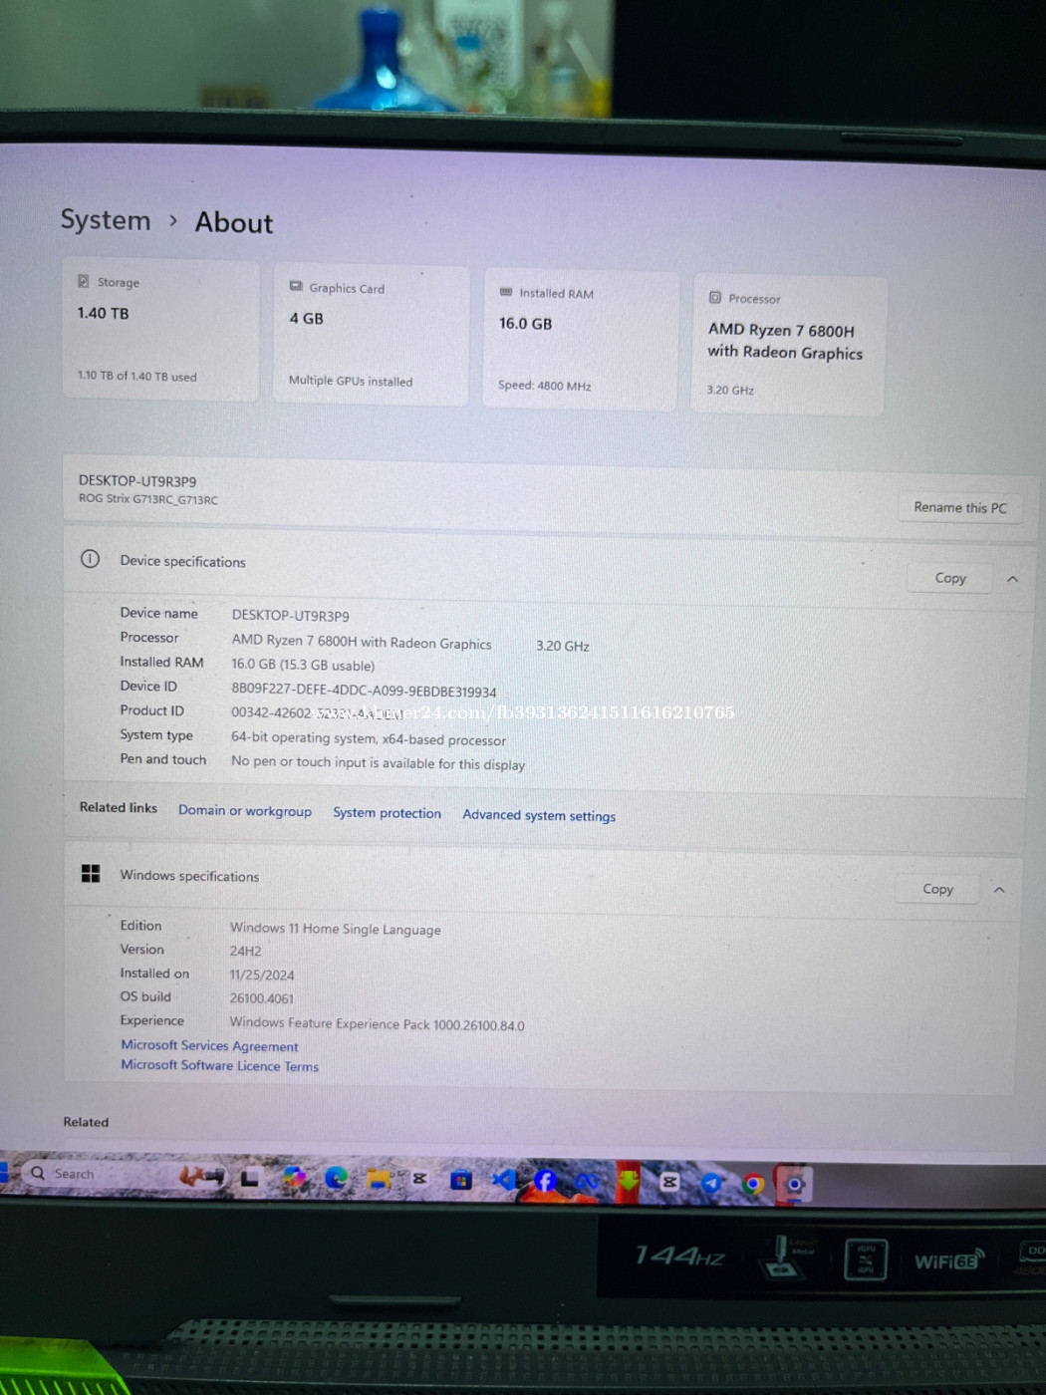Open the Facebook taskbar icon
Screen dimensions: 1046x1395
[545, 1181]
